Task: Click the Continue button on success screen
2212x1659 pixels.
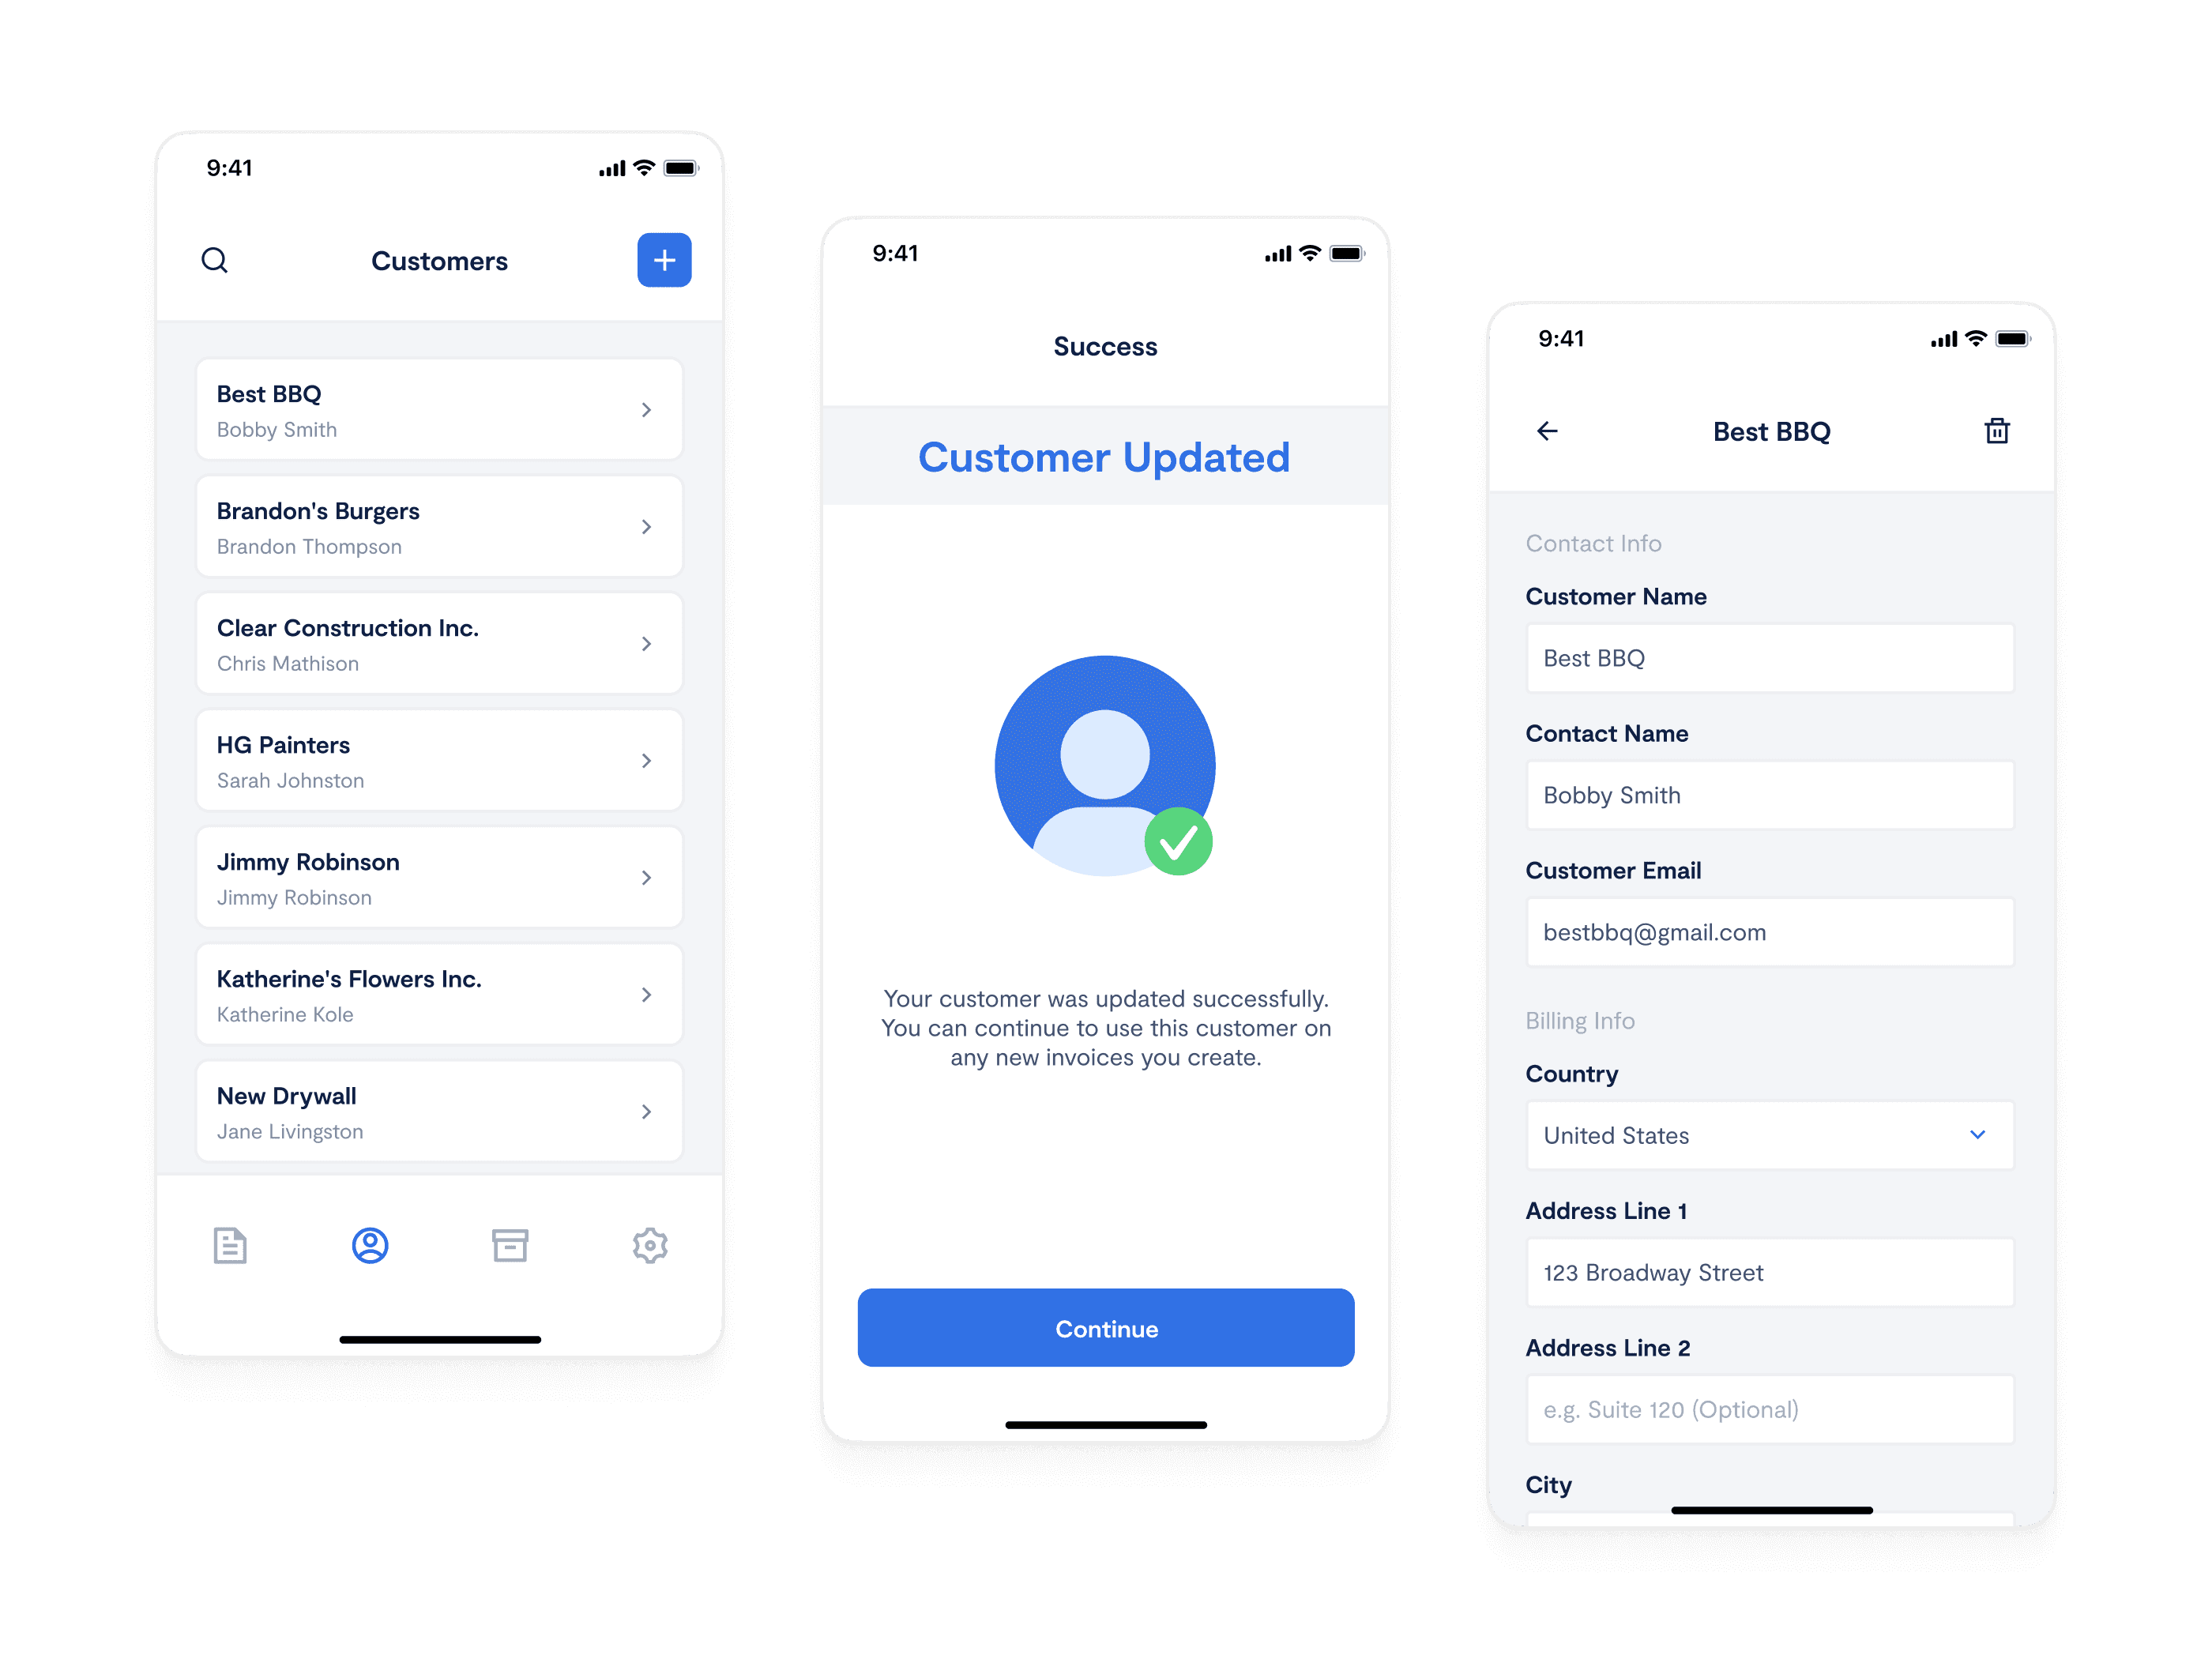Action: 1106,1328
